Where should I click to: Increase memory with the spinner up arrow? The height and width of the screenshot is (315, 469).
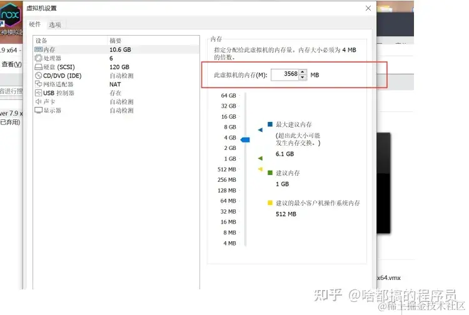[x=303, y=72]
